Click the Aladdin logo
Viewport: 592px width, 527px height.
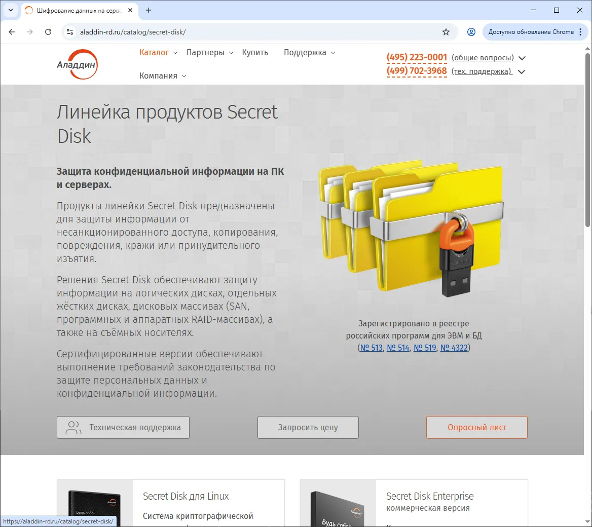(x=78, y=64)
